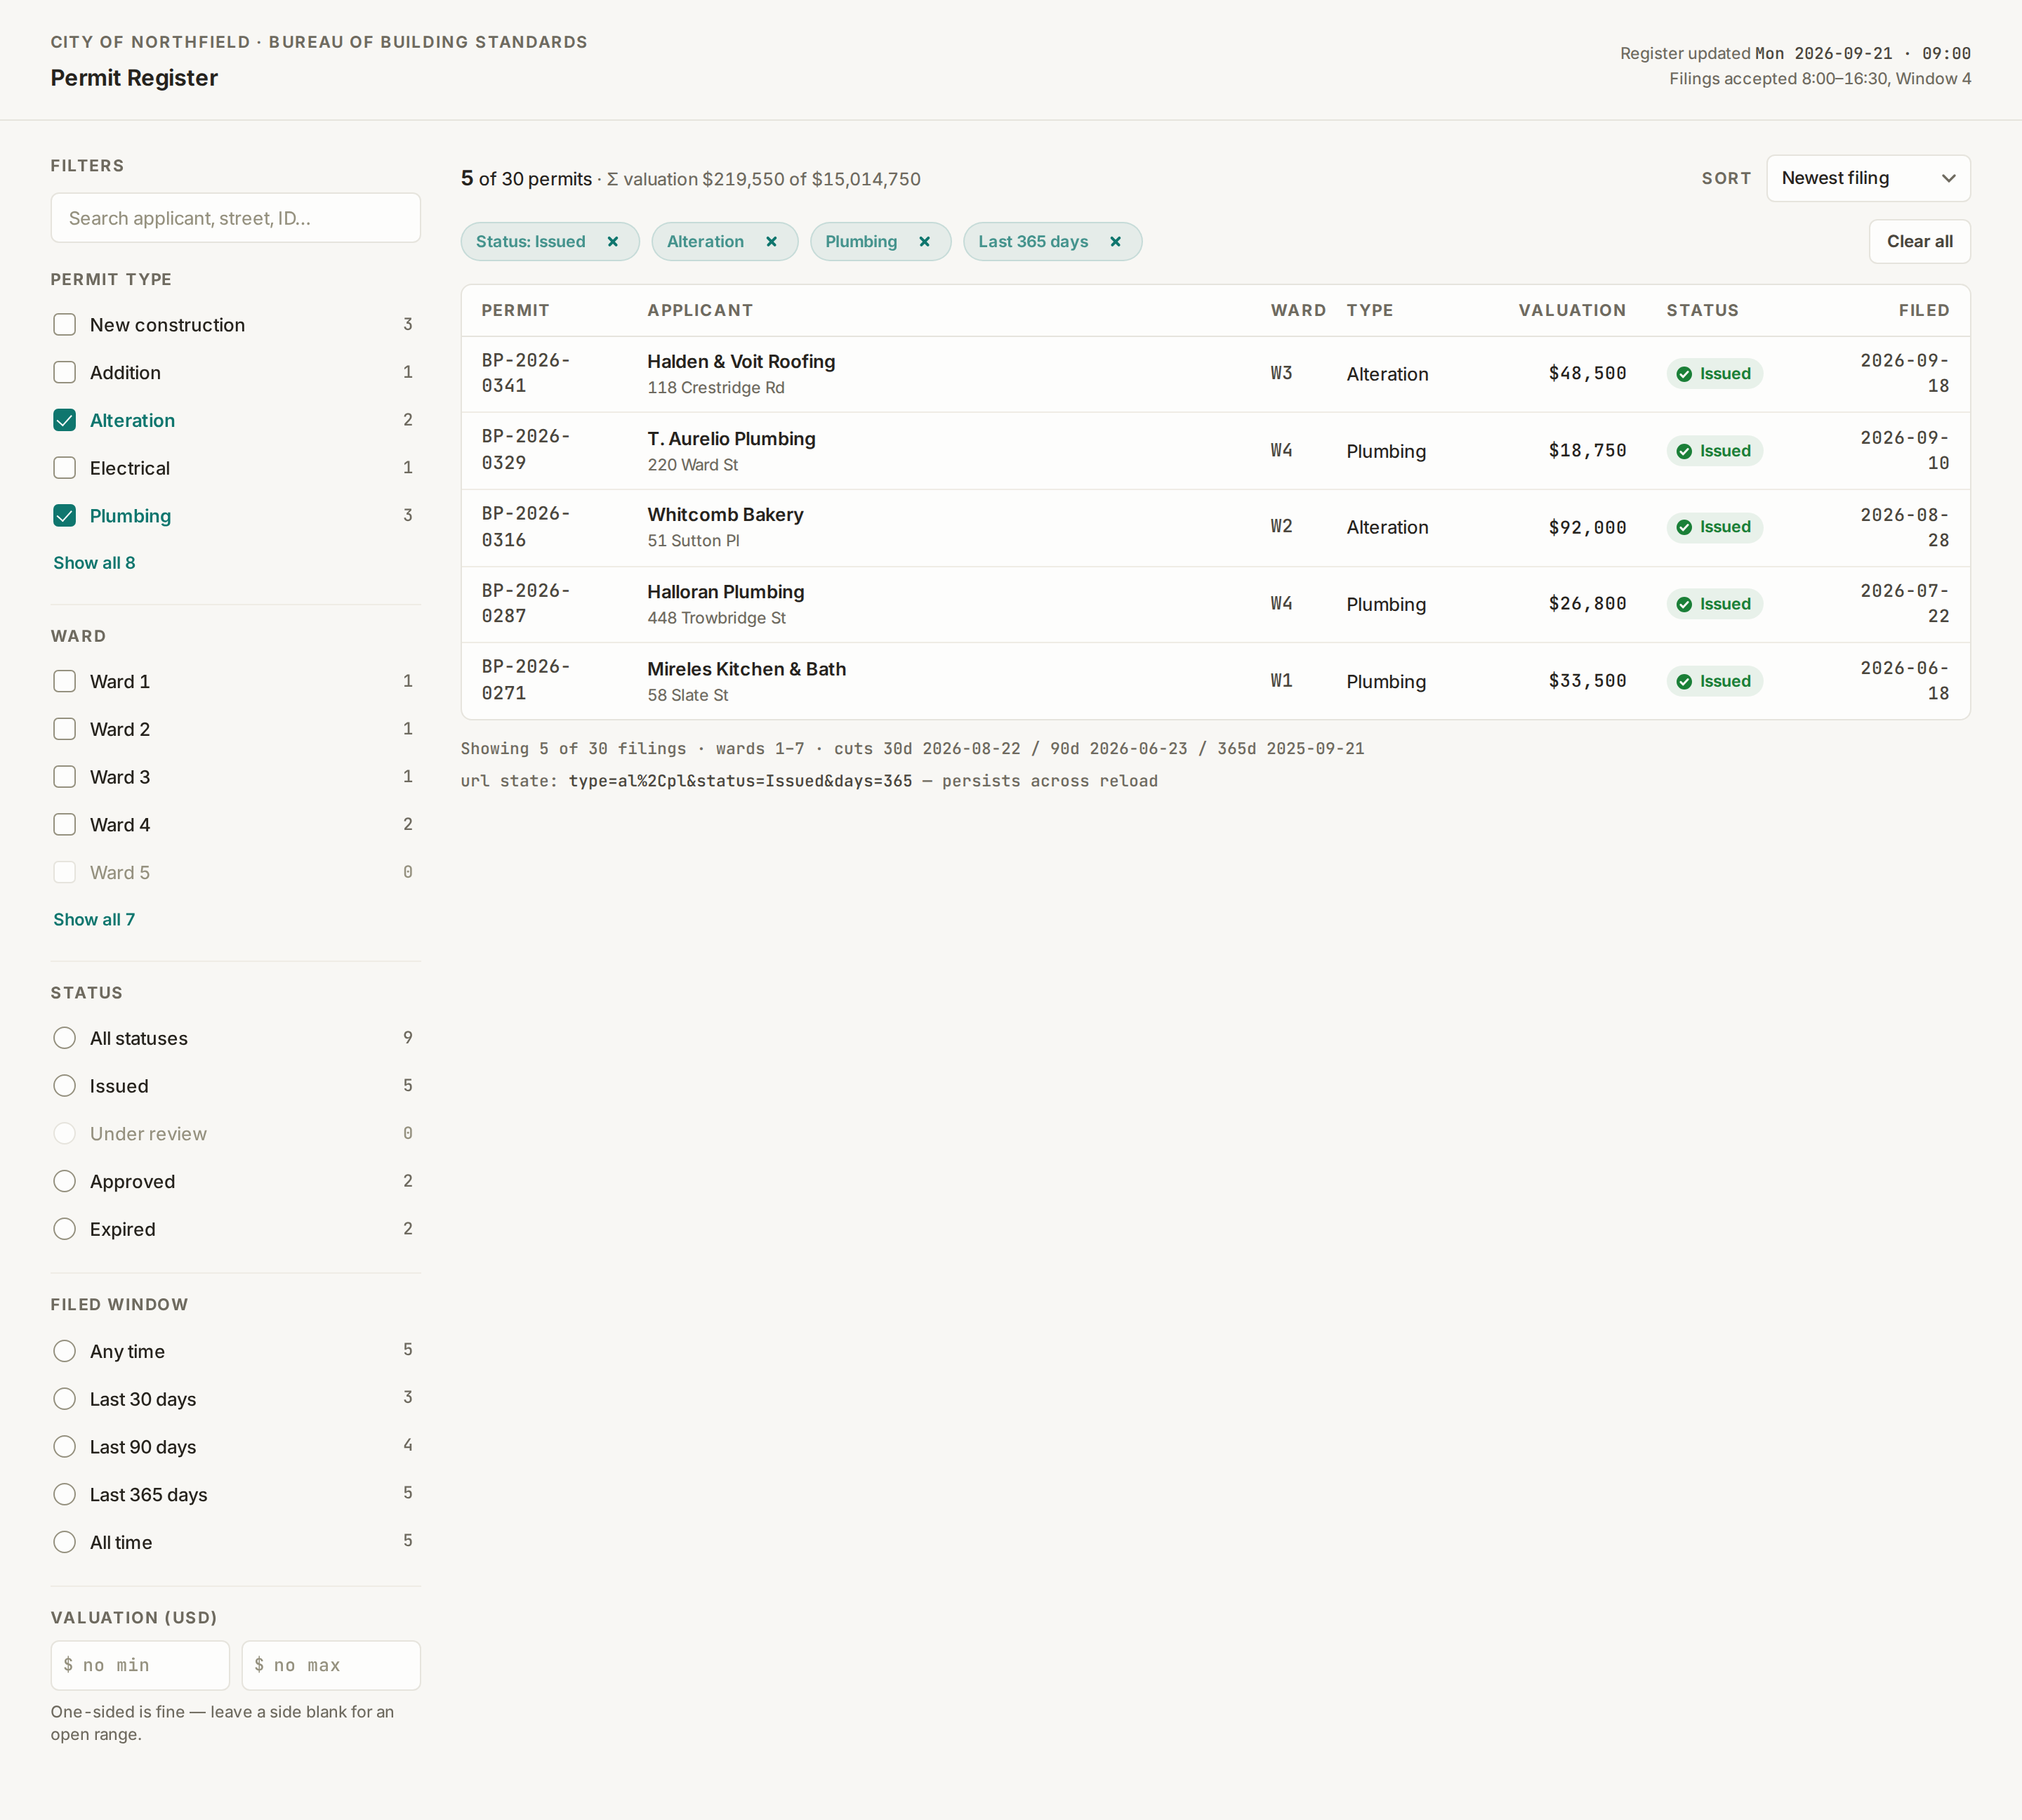The image size is (2022, 1820).
Task: Remove the Plumbing filter chip
Action: [924, 242]
